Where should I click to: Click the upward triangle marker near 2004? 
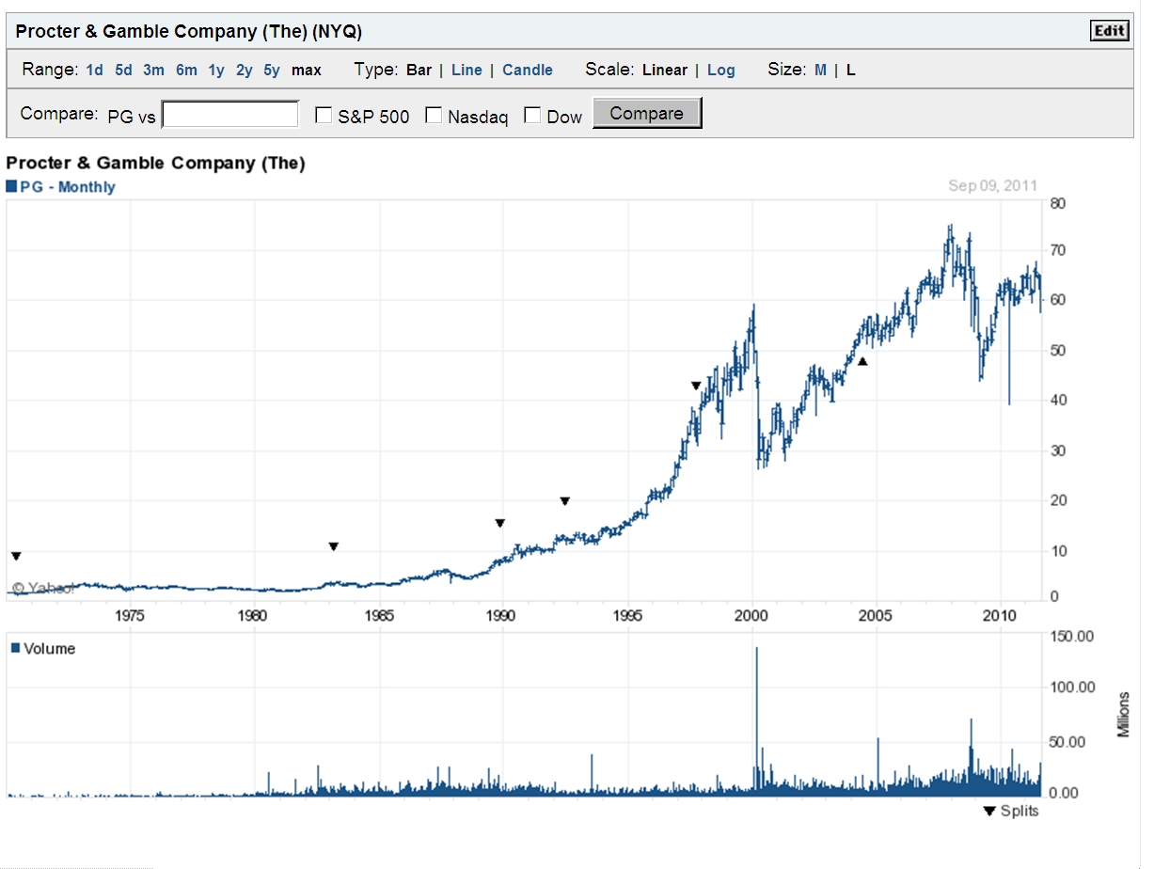coord(862,361)
